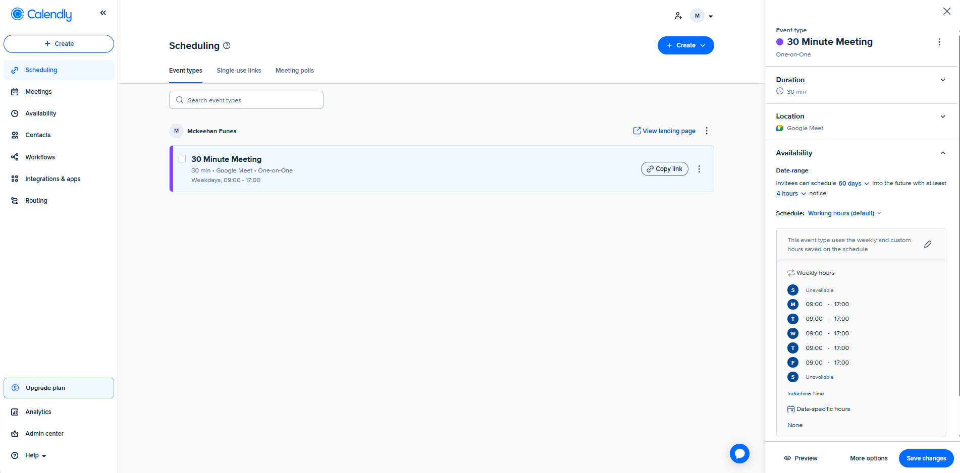The image size is (960, 473).
Task: Expand the Location section
Action: click(x=943, y=116)
